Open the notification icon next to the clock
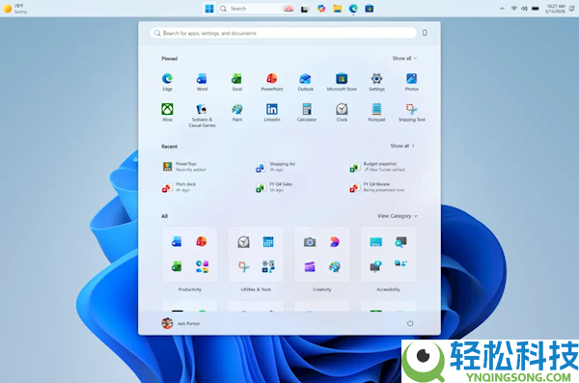 [571, 9]
